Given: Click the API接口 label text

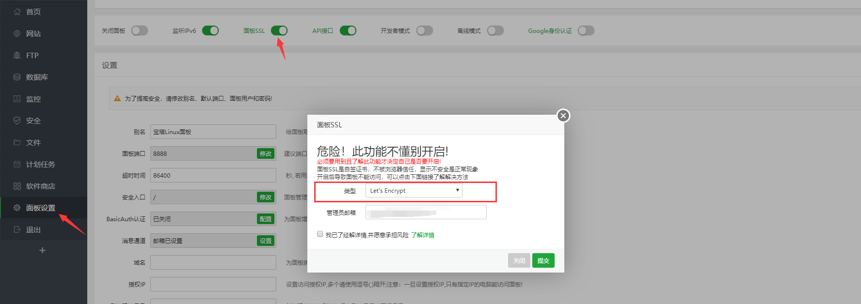Looking at the screenshot, I should 323,30.
